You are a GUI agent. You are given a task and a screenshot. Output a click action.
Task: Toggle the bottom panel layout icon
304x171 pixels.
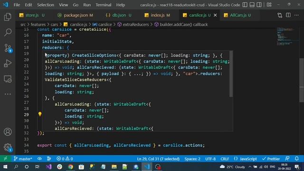(x=252, y=5)
